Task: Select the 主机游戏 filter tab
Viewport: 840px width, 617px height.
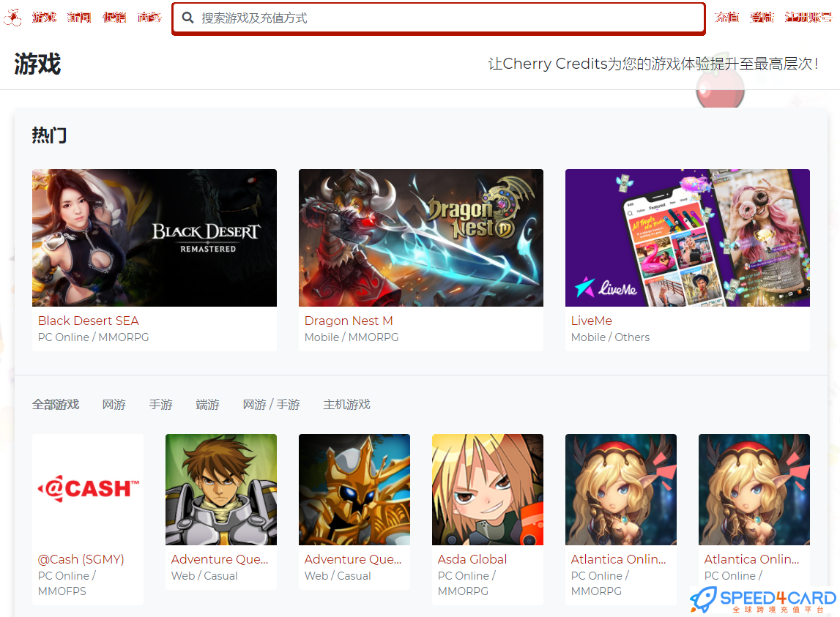Action: (346, 404)
